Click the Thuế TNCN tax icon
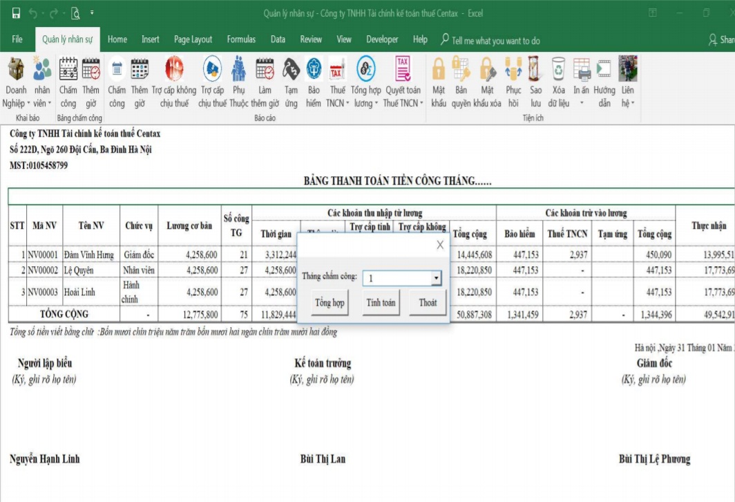Viewport: 735px width, 502px height. [336, 70]
